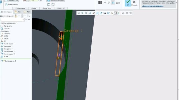The image size is (179, 100).
Task: Clear the tree search with the X
Action: 23,20
